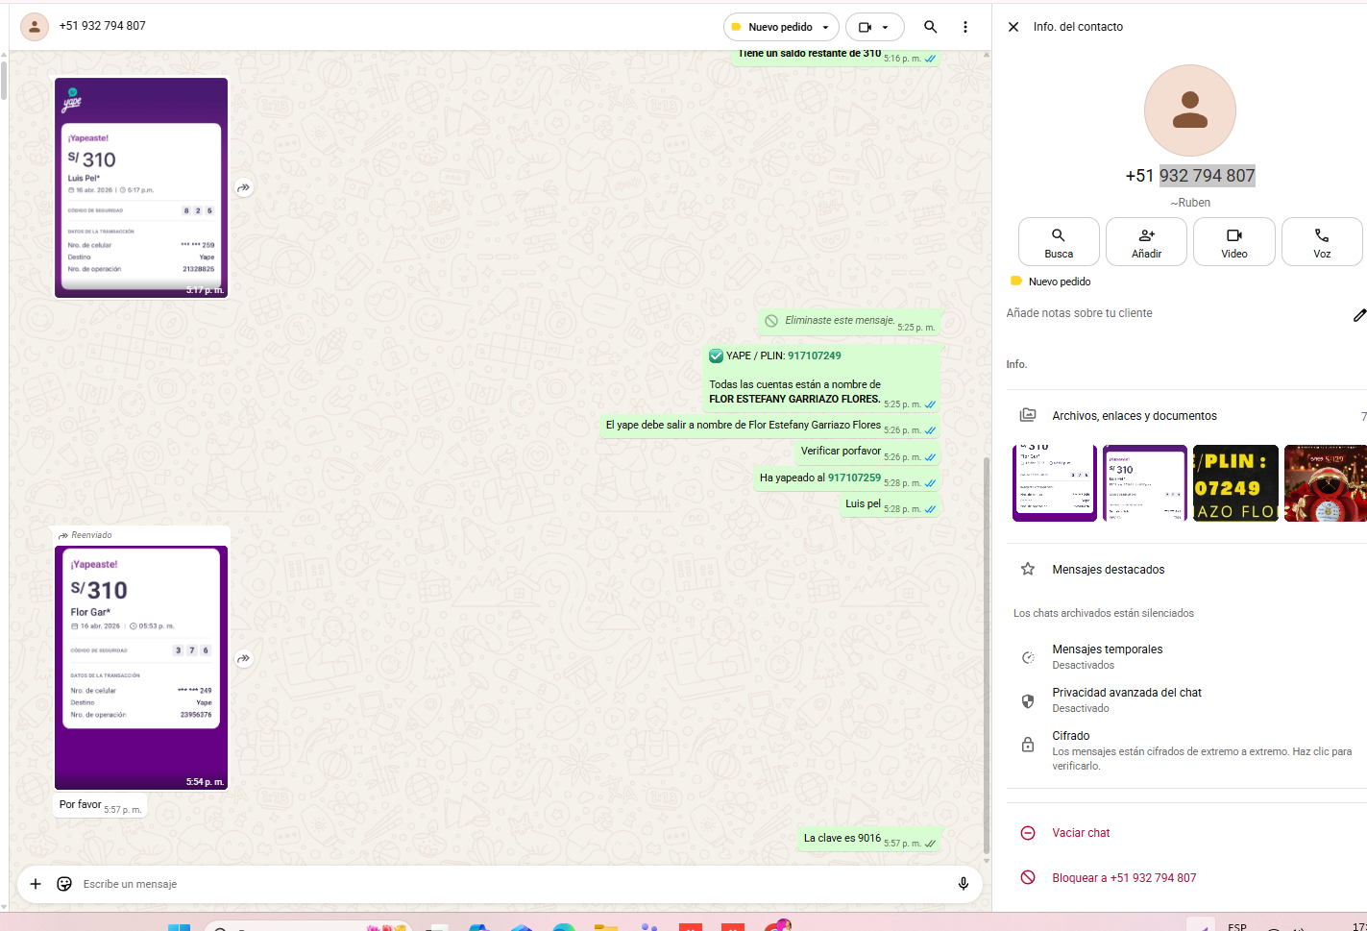This screenshot has height=931, width=1367.
Task: Click the pencil icon to edit notes
Action: click(1358, 315)
